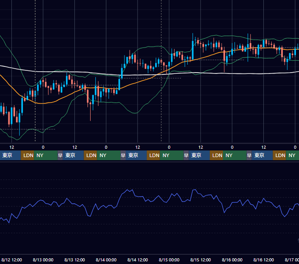Select the 東京 session block above 8/13 12:00

[x=73, y=155]
